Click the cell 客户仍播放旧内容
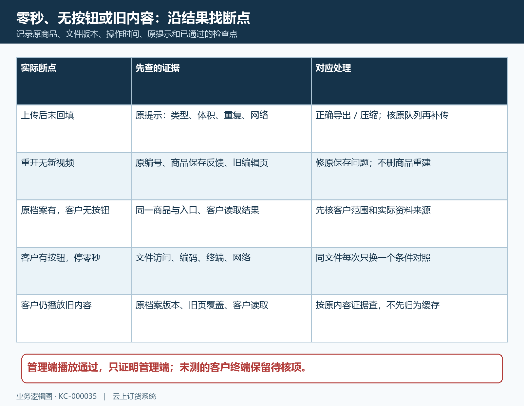524x406 pixels. click(x=74, y=319)
